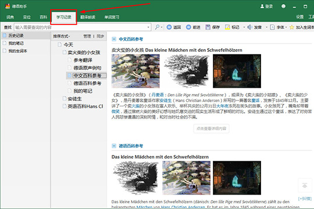Click the smiley feedback icon in the title bar

click(x=283, y=6)
